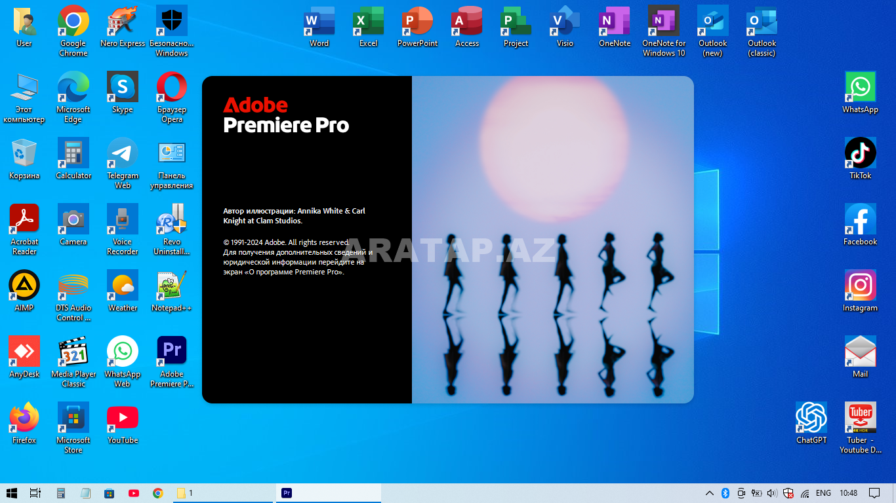Open Microsoft Store from the taskbar
The width and height of the screenshot is (896, 503).
[110, 493]
